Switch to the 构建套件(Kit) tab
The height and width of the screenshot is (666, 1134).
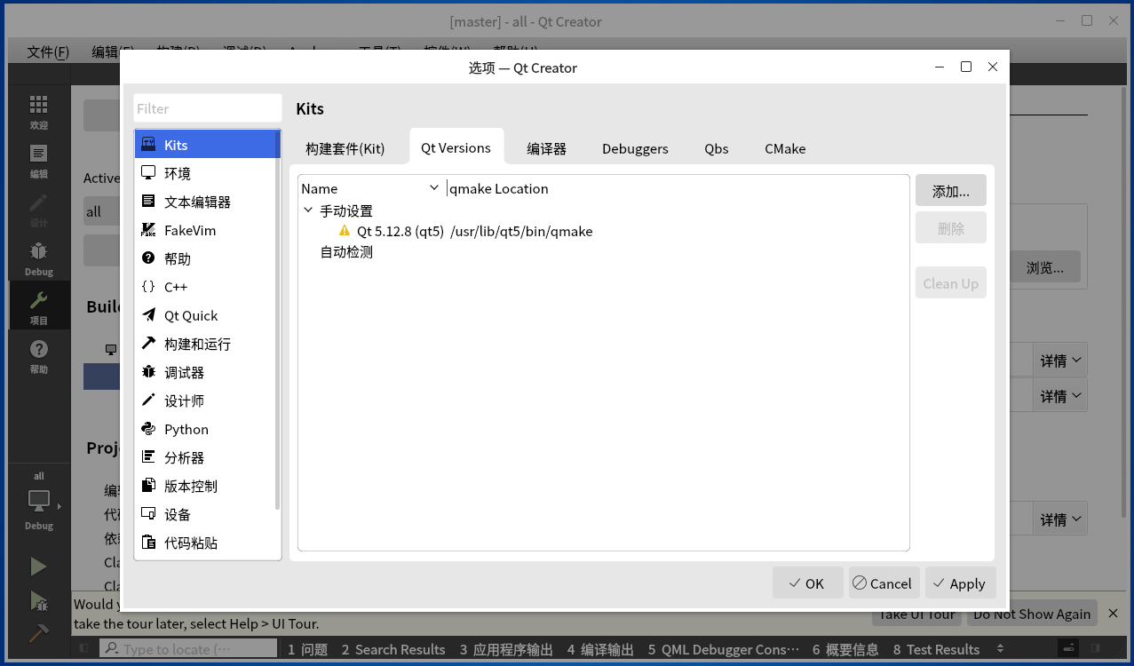(x=345, y=148)
